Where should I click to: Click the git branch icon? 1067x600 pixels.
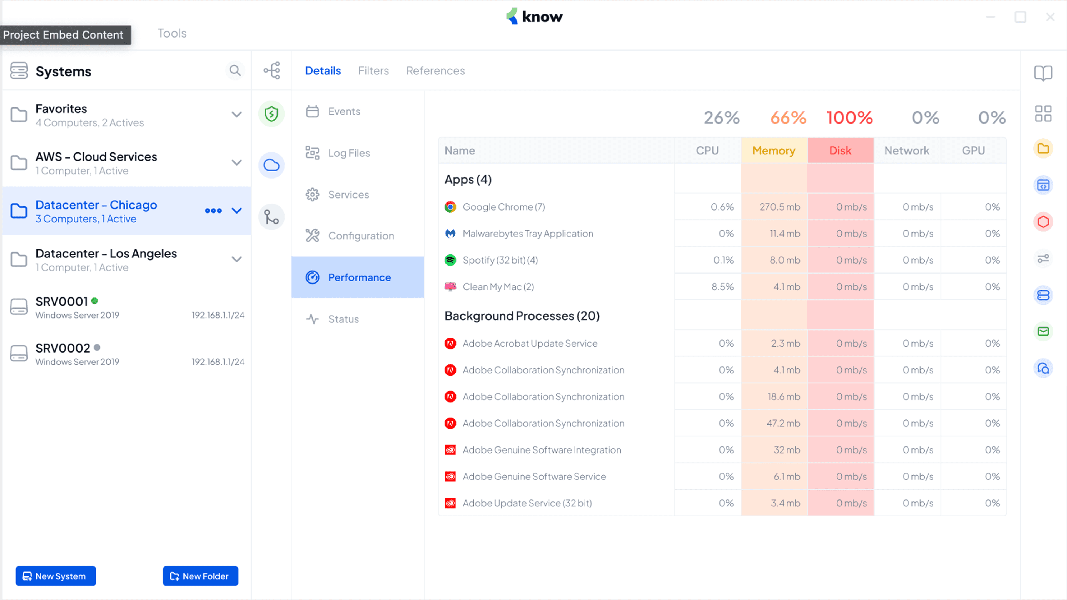[x=271, y=217]
